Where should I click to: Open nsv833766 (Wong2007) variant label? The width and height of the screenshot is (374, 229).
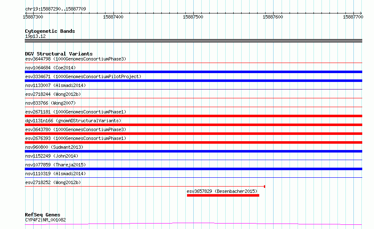[x=50, y=103]
